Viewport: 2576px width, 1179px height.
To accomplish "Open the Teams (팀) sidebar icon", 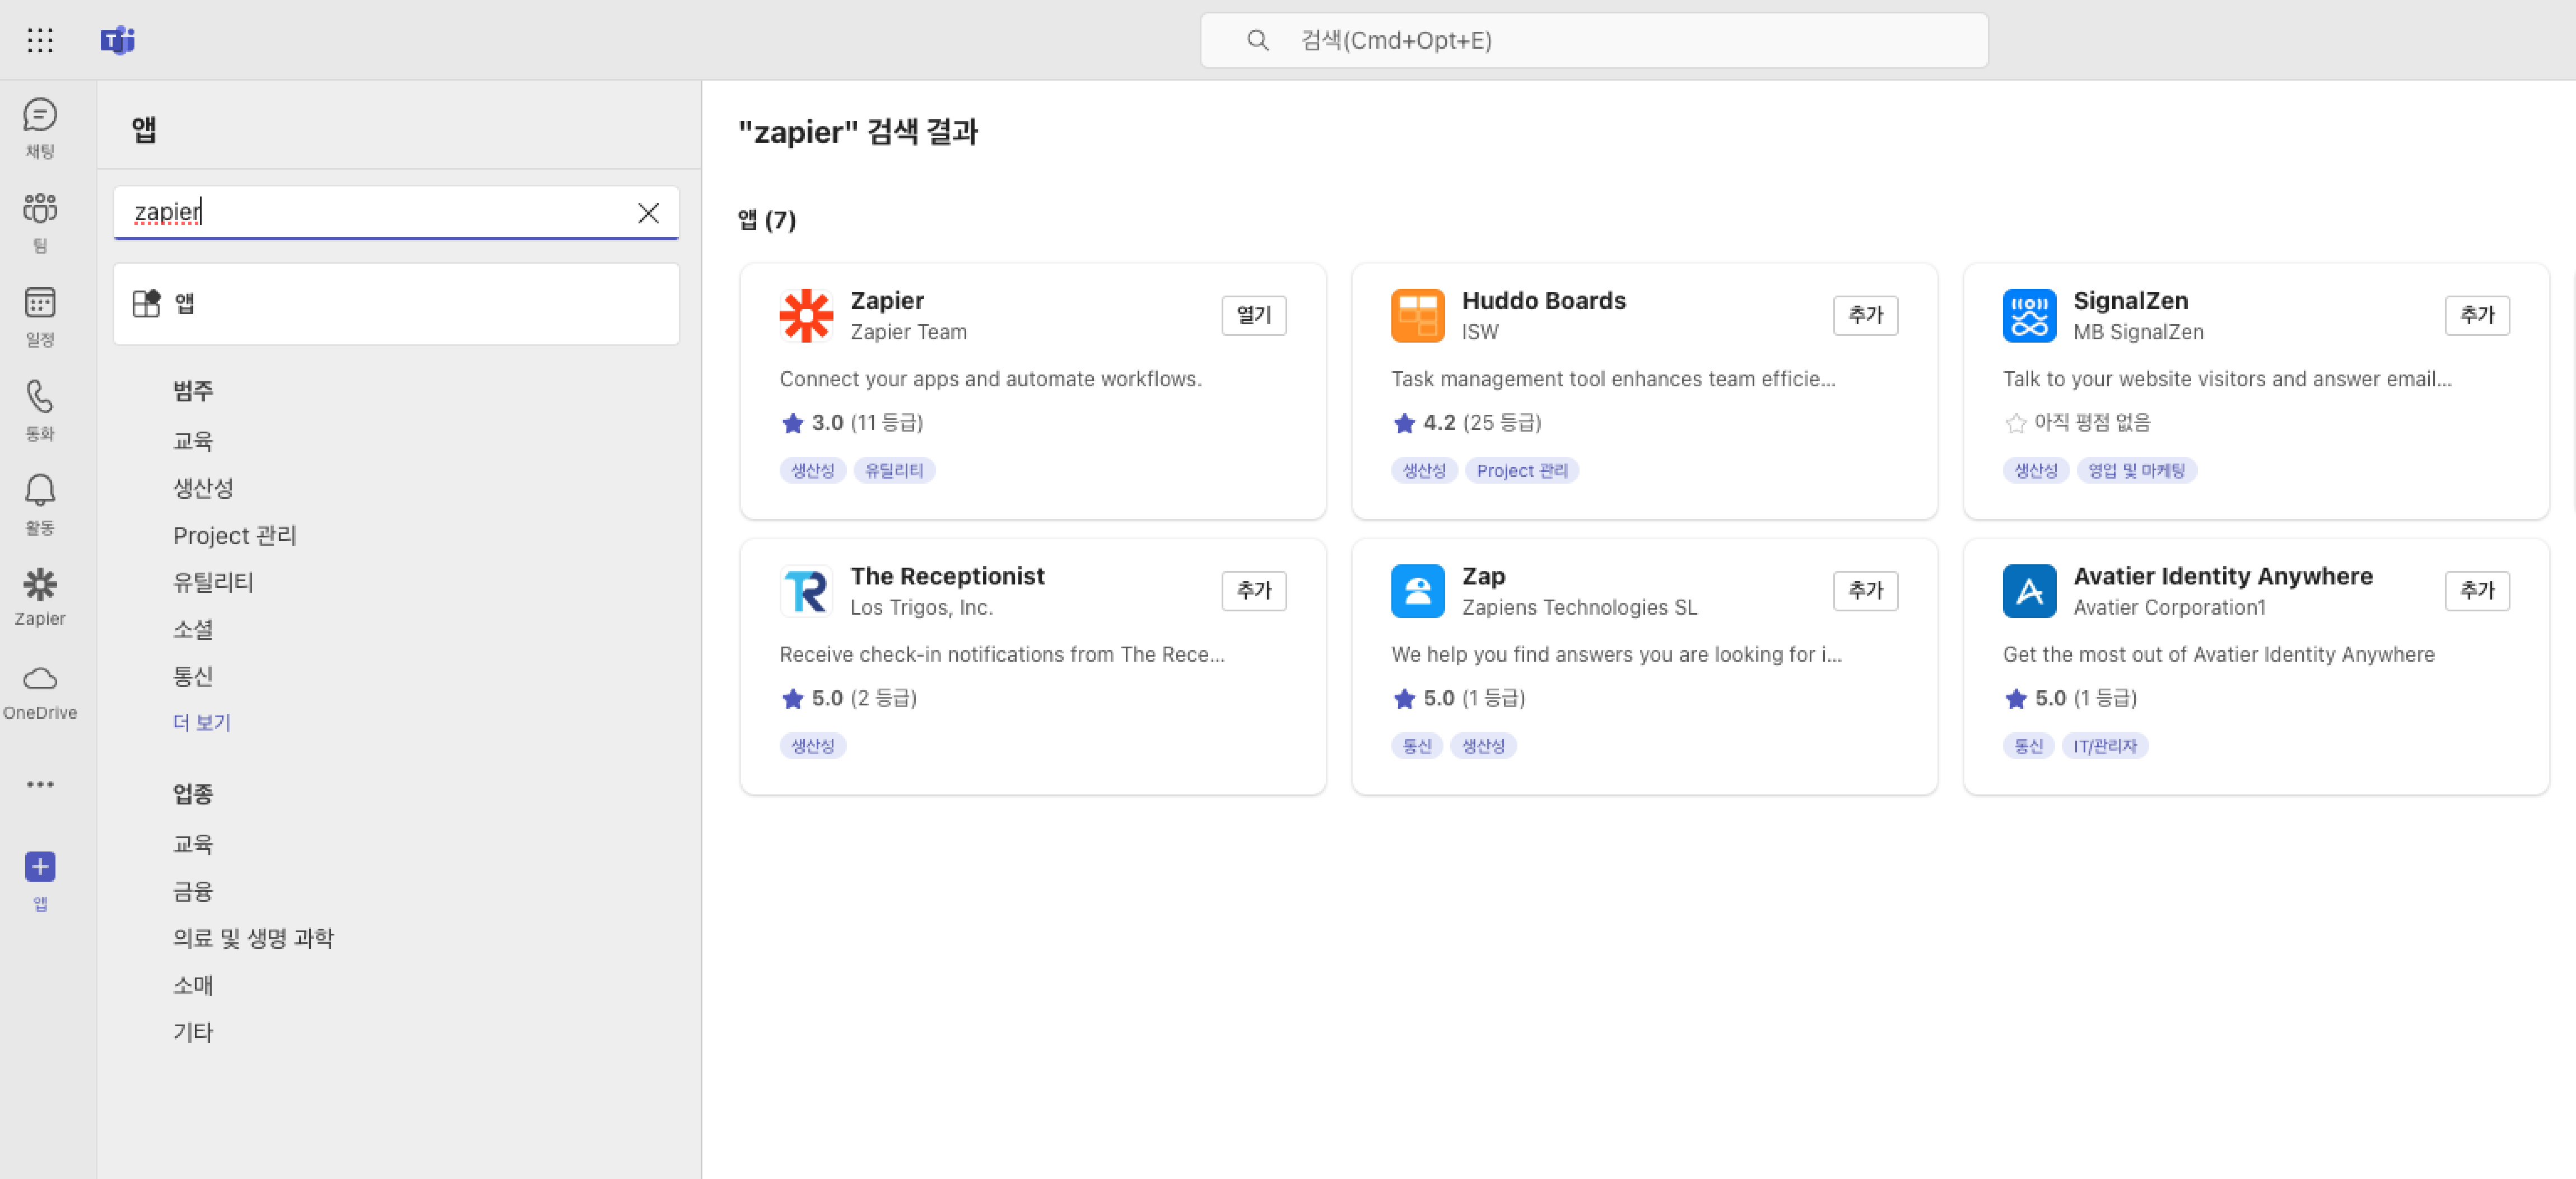I will tap(39, 221).
